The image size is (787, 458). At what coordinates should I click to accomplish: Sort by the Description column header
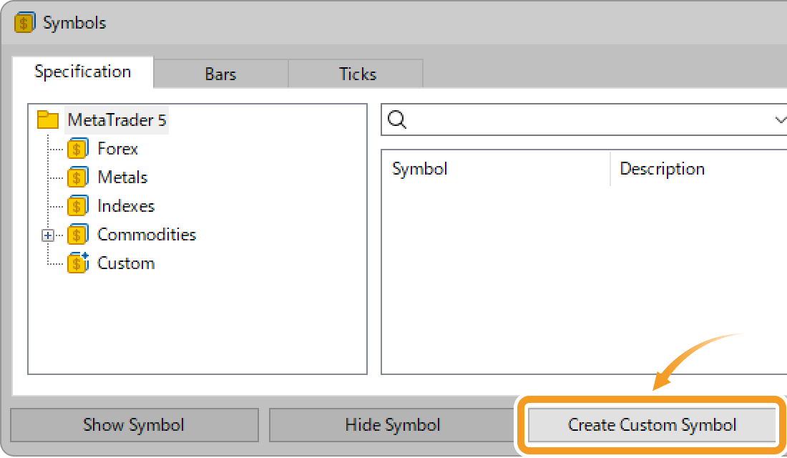tap(699, 169)
